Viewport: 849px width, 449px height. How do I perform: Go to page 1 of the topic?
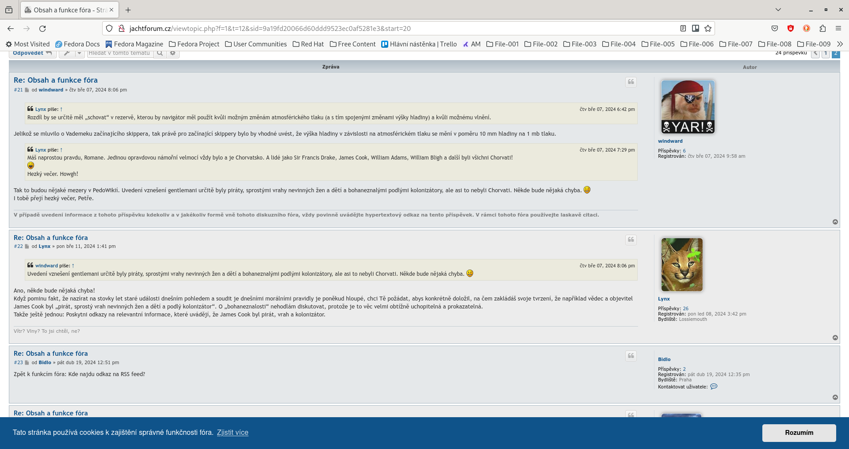[x=826, y=53]
